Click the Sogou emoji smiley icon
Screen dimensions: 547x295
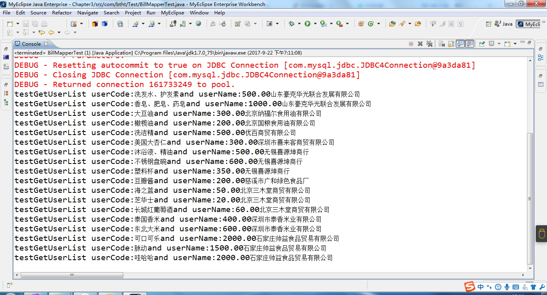coord(498,287)
